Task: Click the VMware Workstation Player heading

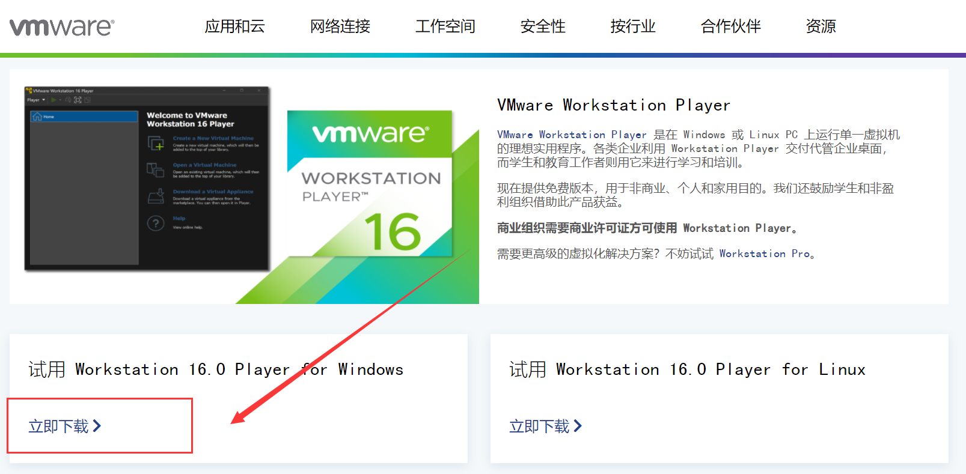Action: click(x=614, y=105)
